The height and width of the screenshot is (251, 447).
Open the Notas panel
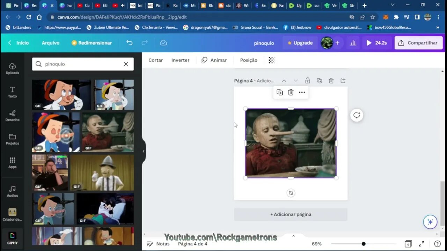(159, 244)
